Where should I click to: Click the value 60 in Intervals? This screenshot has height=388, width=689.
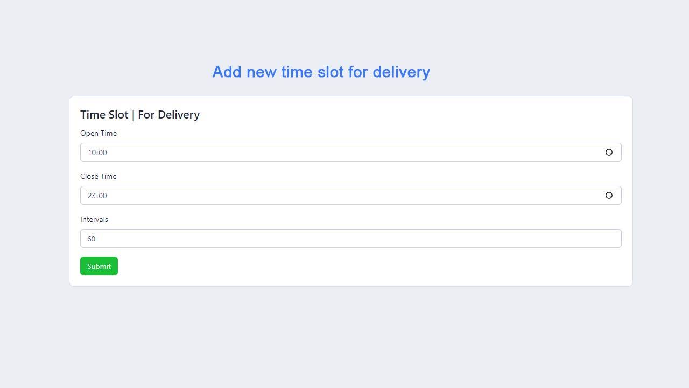coord(92,239)
